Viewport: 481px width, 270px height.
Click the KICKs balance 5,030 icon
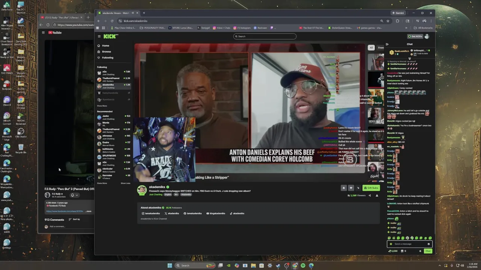pyautogui.click(x=393, y=251)
